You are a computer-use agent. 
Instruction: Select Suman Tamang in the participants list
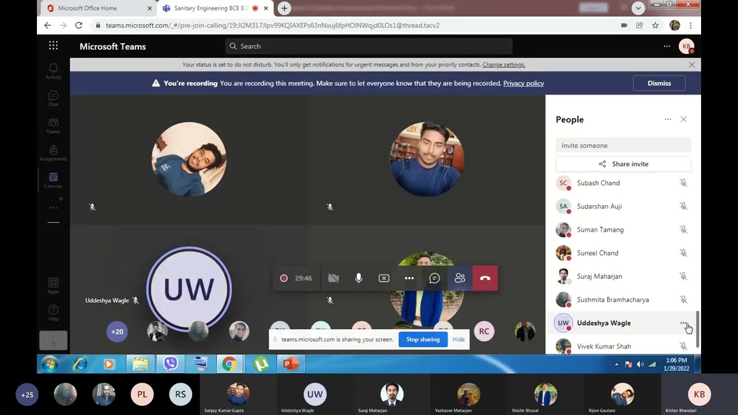click(622, 230)
